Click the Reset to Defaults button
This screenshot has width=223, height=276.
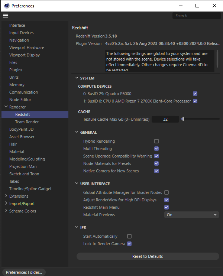pos(148,256)
